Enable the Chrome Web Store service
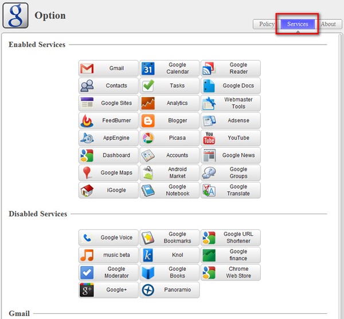Viewport: 344px width, 319px height. pyautogui.click(x=230, y=273)
